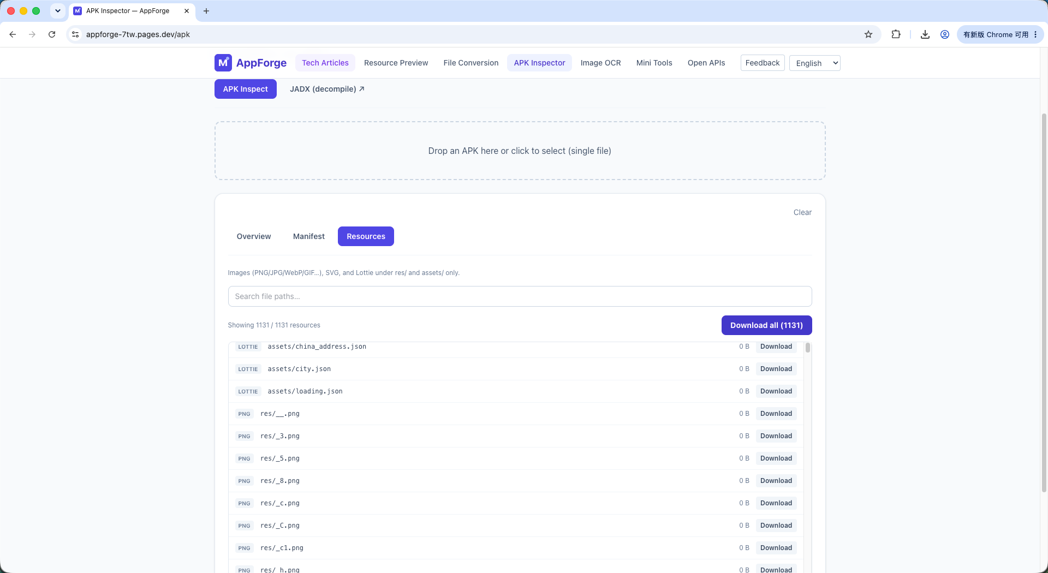
Task: Download res/_5.png
Action: point(776,458)
